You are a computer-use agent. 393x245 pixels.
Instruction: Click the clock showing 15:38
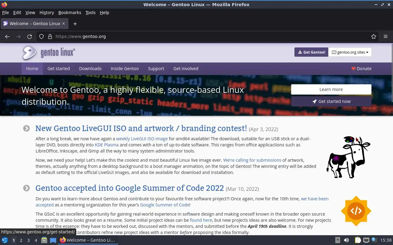coord(386,240)
